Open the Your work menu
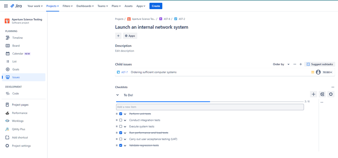338x158 pixels. [x=35, y=6]
